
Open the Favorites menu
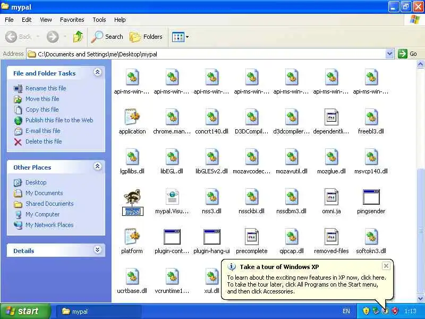(72, 20)
